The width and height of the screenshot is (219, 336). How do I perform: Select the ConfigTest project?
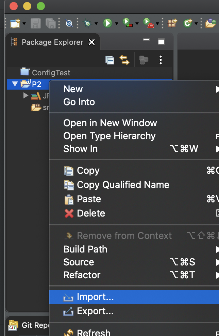50,72
